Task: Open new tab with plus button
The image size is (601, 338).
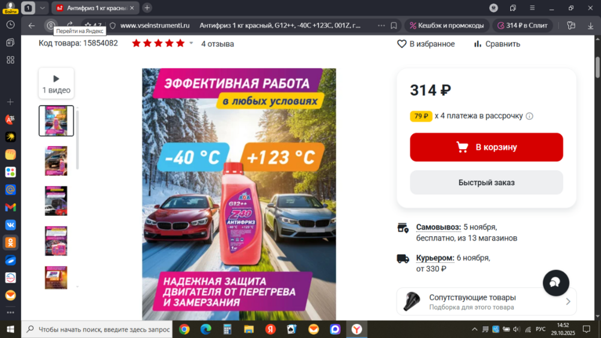Action: (147, 8)
